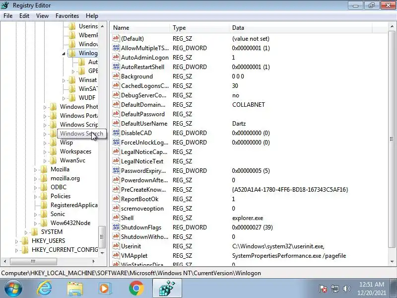Open the File menu
Image resolution: width=397 pixels, height=298 pixels.
[x=8, y=16]
